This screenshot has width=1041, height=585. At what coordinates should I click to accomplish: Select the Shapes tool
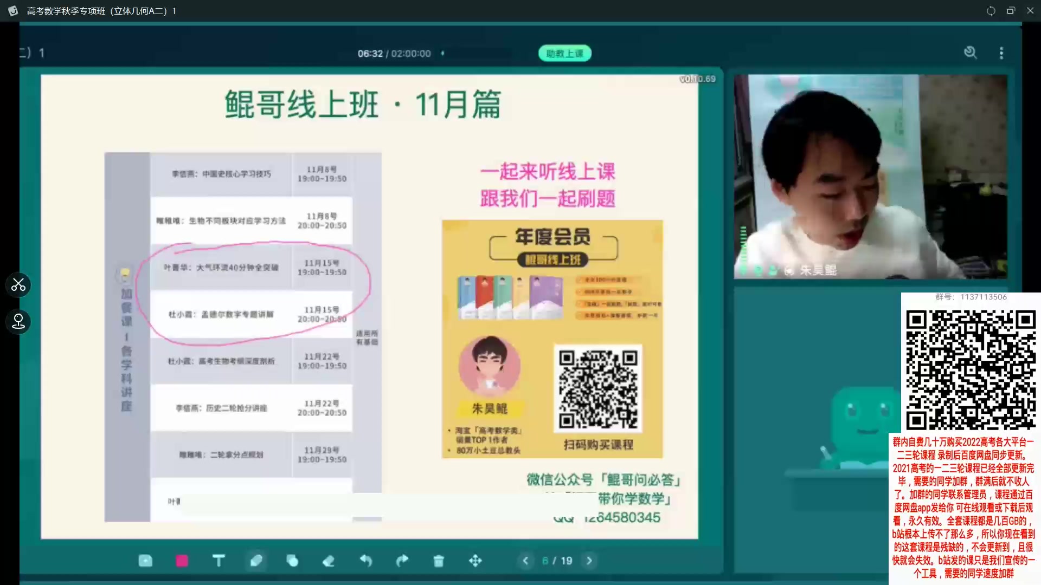pos(293,561)
